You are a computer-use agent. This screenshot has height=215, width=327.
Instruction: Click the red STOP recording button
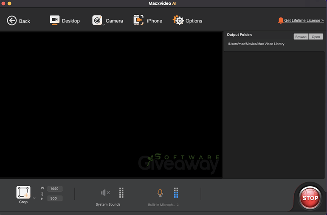pos(310,198)
